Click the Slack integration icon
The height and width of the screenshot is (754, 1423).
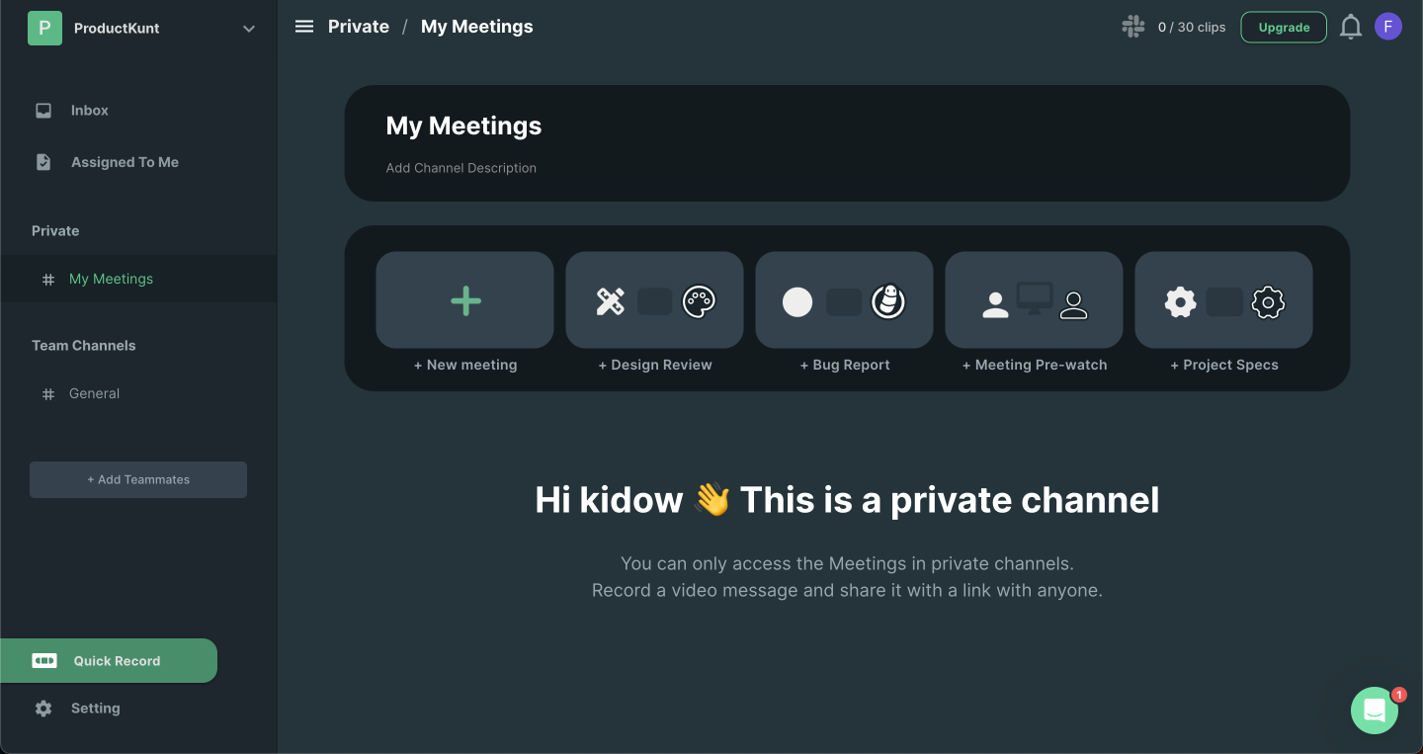point(1133,27)
